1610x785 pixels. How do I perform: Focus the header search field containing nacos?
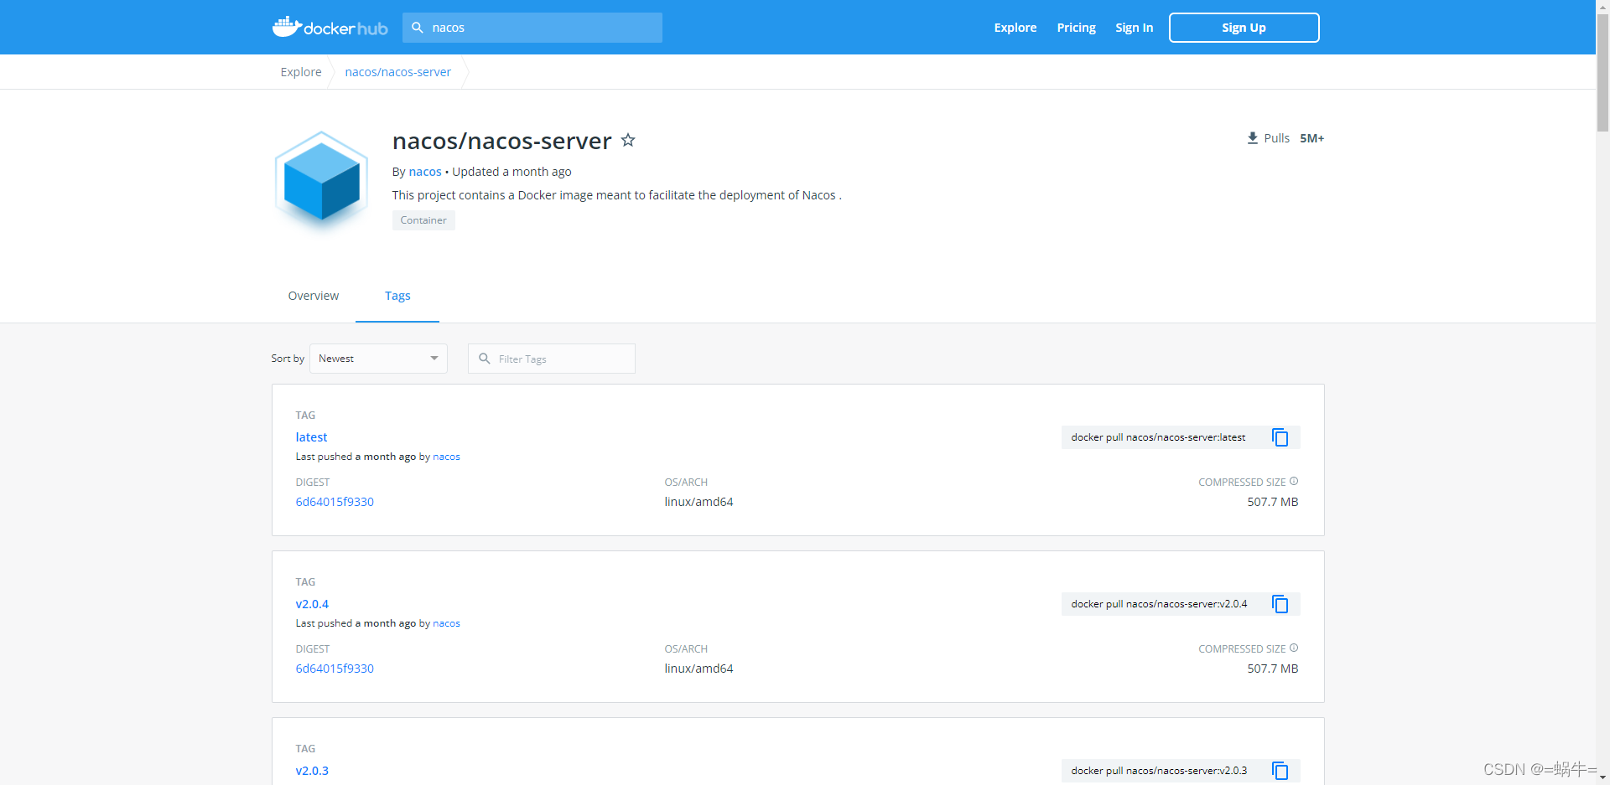tap(532, 28)
